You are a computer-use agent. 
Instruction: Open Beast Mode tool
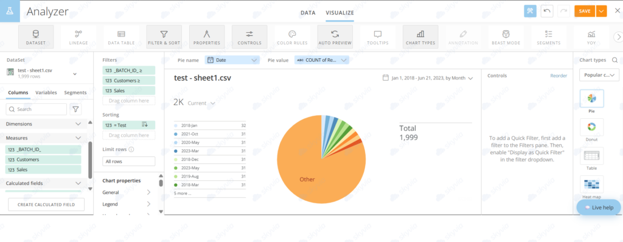pyautogui.click(x=506, y=37)
